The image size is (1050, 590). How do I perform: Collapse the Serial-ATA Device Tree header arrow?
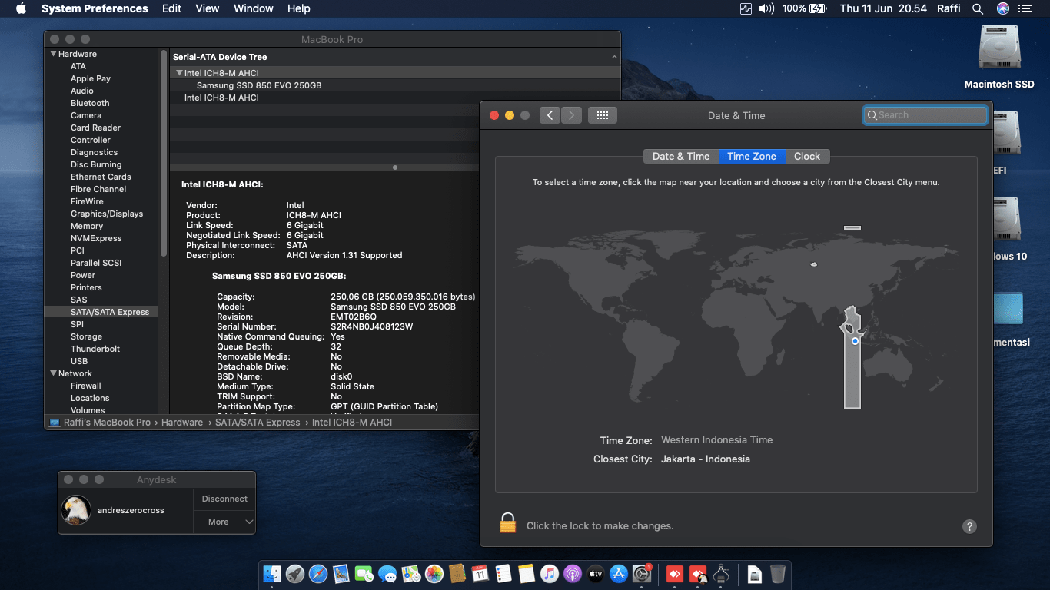coord(614,57)
